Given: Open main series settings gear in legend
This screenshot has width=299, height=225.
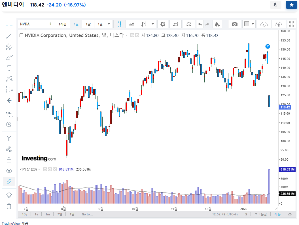Looking at the screenshot, I should point(137,35).
